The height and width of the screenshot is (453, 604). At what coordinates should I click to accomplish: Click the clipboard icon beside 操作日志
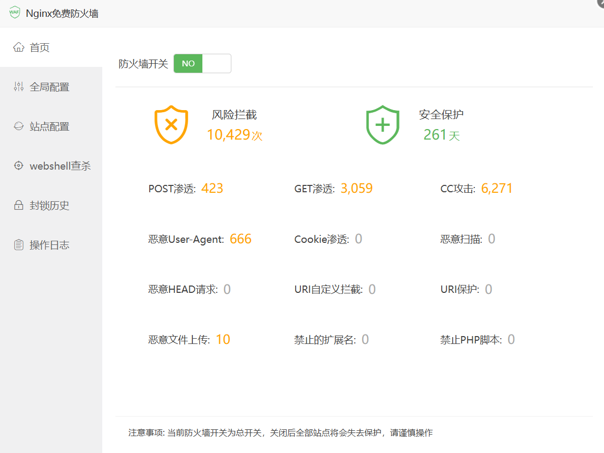pos(19,245)
